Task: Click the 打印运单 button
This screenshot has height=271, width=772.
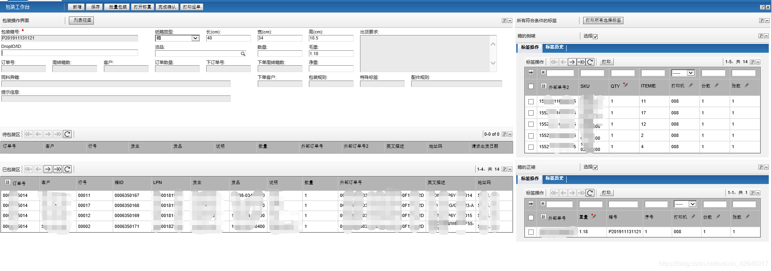Action: [191, 7]
